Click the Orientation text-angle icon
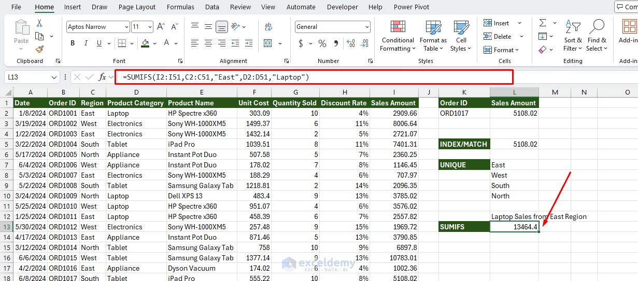This screenshot has width=638, height=281. tap(236, 26)
